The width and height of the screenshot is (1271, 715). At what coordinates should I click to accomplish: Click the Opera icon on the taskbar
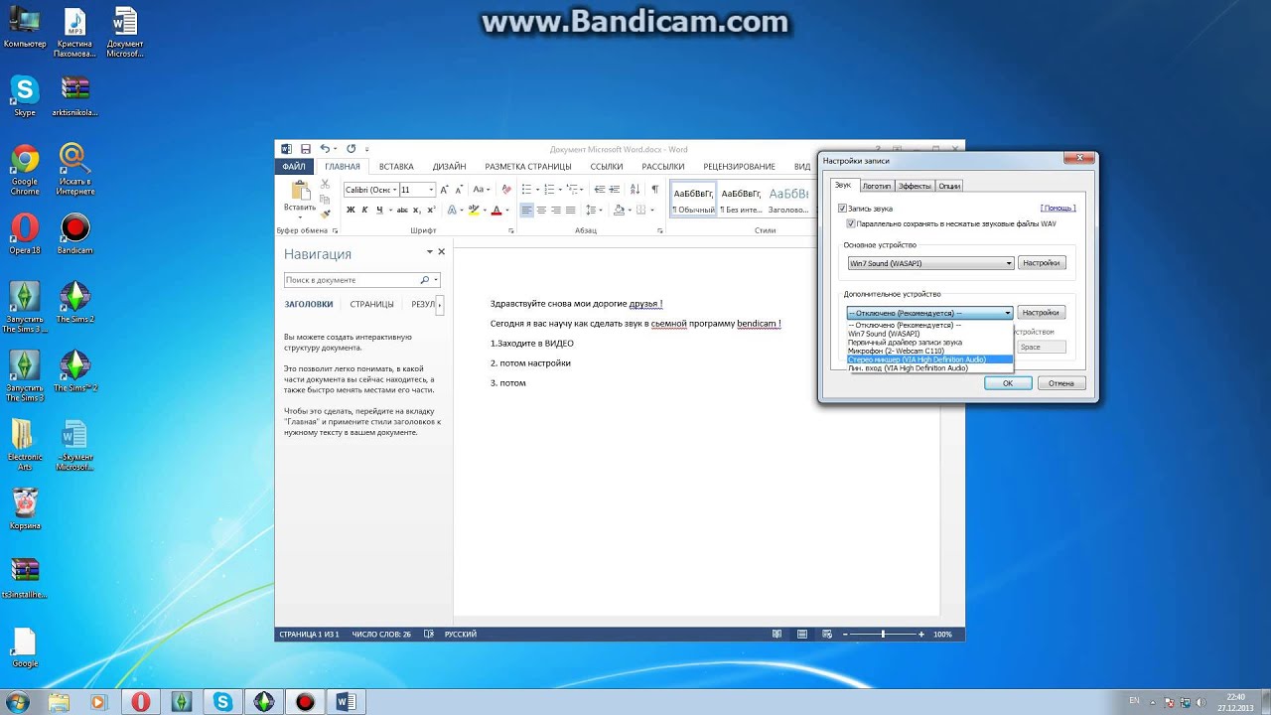tap(140, 702)
